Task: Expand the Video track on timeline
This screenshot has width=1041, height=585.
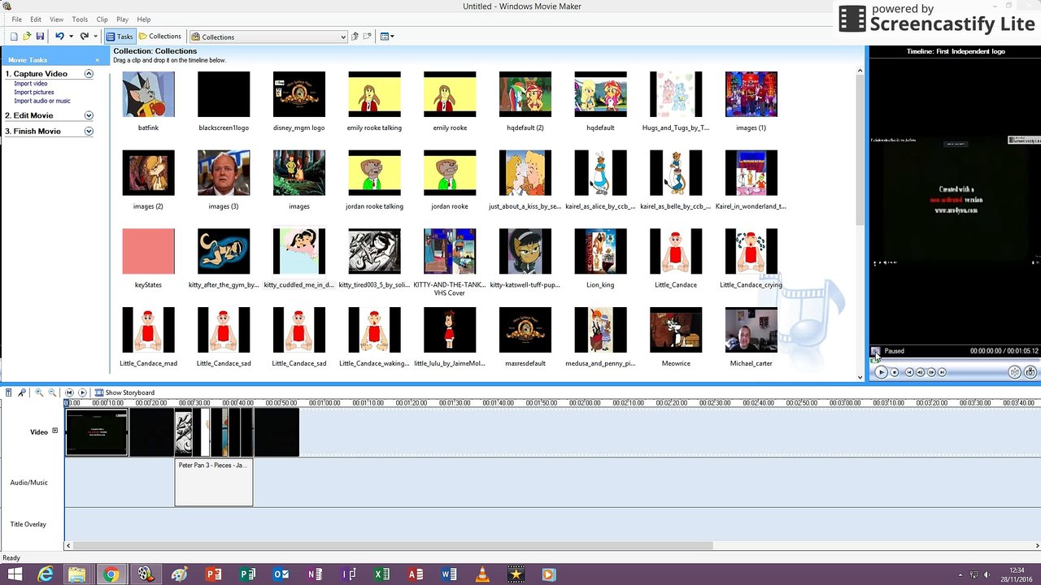Action: [x=55, y=431]
